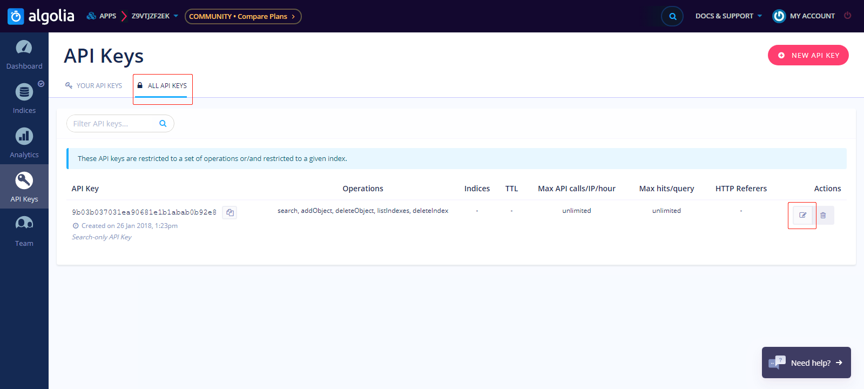The height and width of the screenshot is (389, 864).
Task: Click the Operations column header
Action: tap(363, 189)
